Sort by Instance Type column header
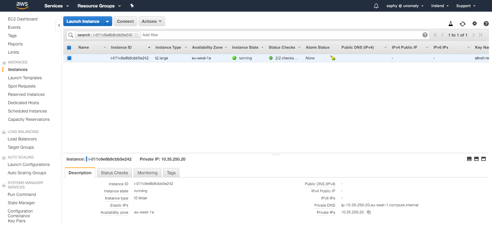Viewport: 492px width, 225px height. (x=170, y=47)
